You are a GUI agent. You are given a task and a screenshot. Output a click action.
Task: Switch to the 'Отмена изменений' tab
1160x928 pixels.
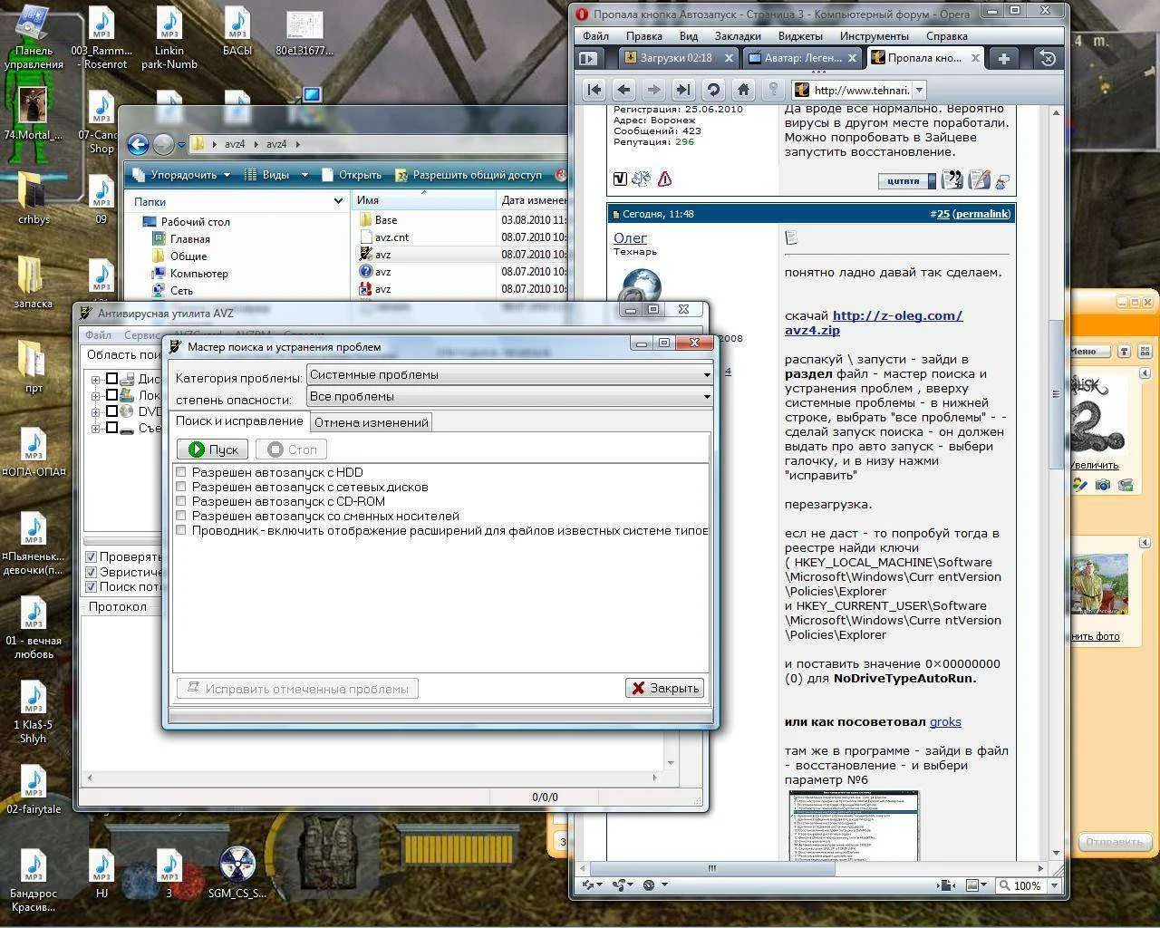click(x=371, y=422)
